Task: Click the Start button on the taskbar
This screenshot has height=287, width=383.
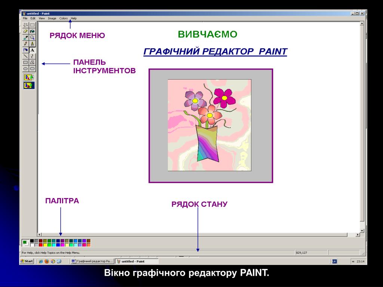Action: tap(27, 261)
